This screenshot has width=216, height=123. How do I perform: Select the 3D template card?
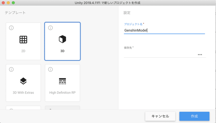pyautogui.click(x=62, y=41)
